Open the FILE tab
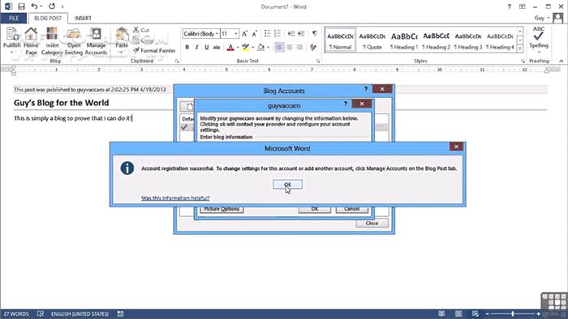Image resolution: width=568 pixels, height=319 pixels. tap(14, 18)
